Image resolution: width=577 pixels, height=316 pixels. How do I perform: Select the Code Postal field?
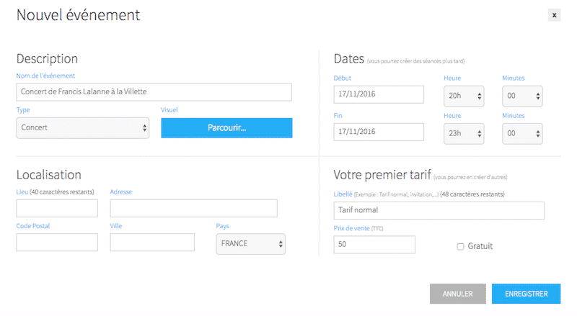57,243
